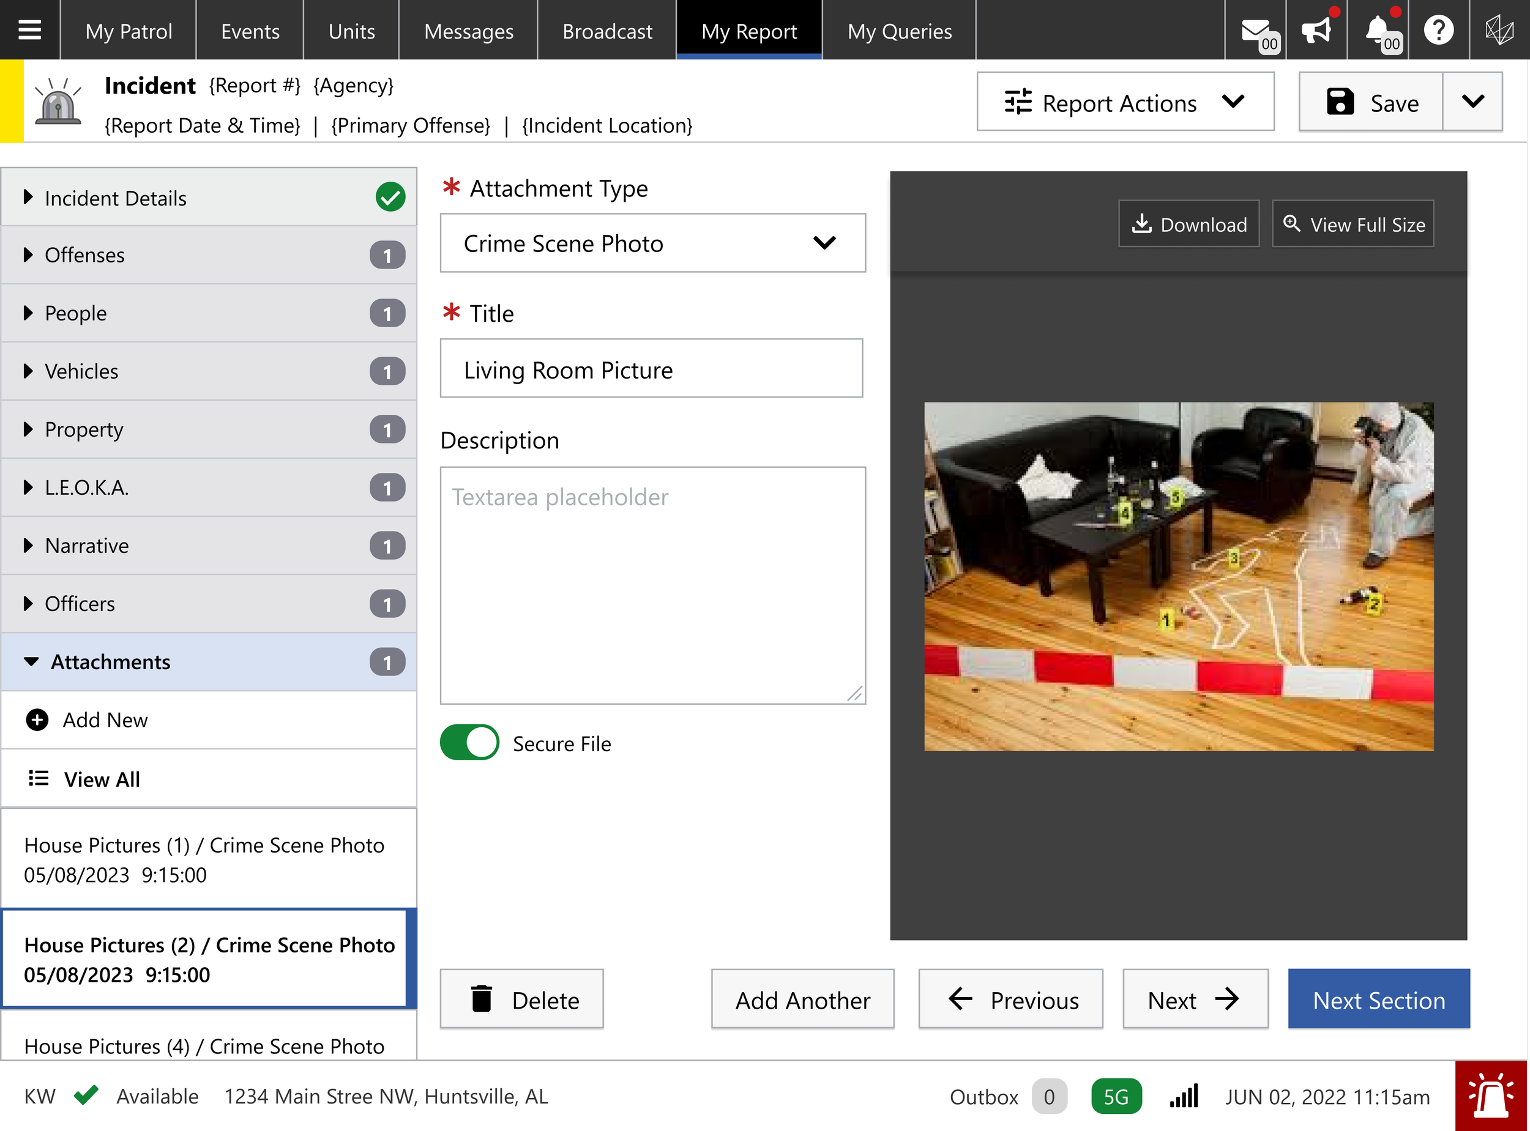The image size is (1530, 1131).
Task: Delete the current attachment
Action: click(x=522, y=999)
